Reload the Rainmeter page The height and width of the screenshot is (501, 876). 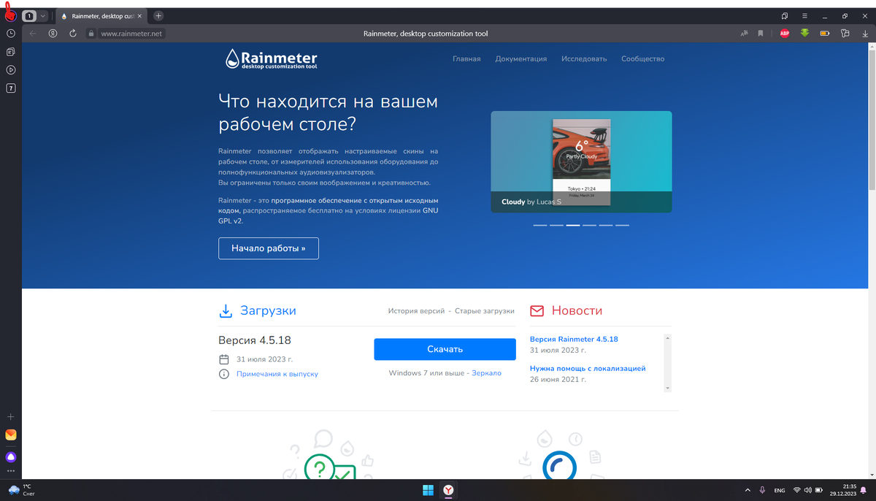[73, 33]
